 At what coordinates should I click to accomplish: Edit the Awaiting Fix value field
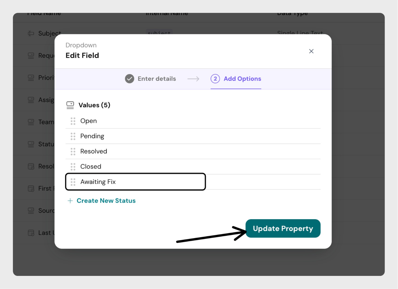139,182
